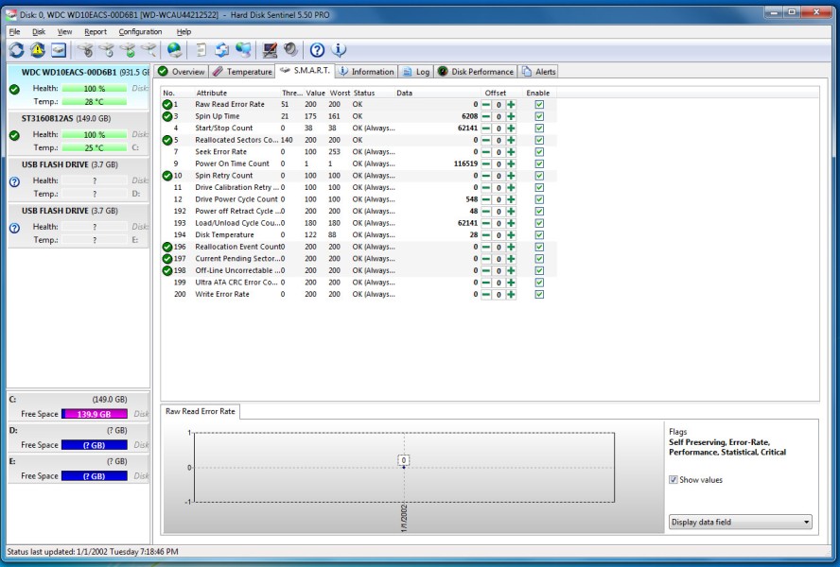Viewport: 840px width, 567px height.
Task: Open the blue question mark help icon
Action: (x=317, y=50)
